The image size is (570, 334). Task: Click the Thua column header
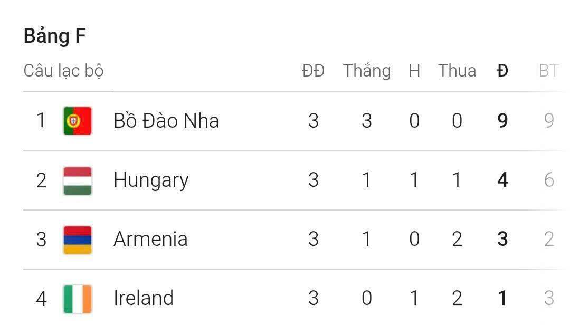tap(457, 71)
